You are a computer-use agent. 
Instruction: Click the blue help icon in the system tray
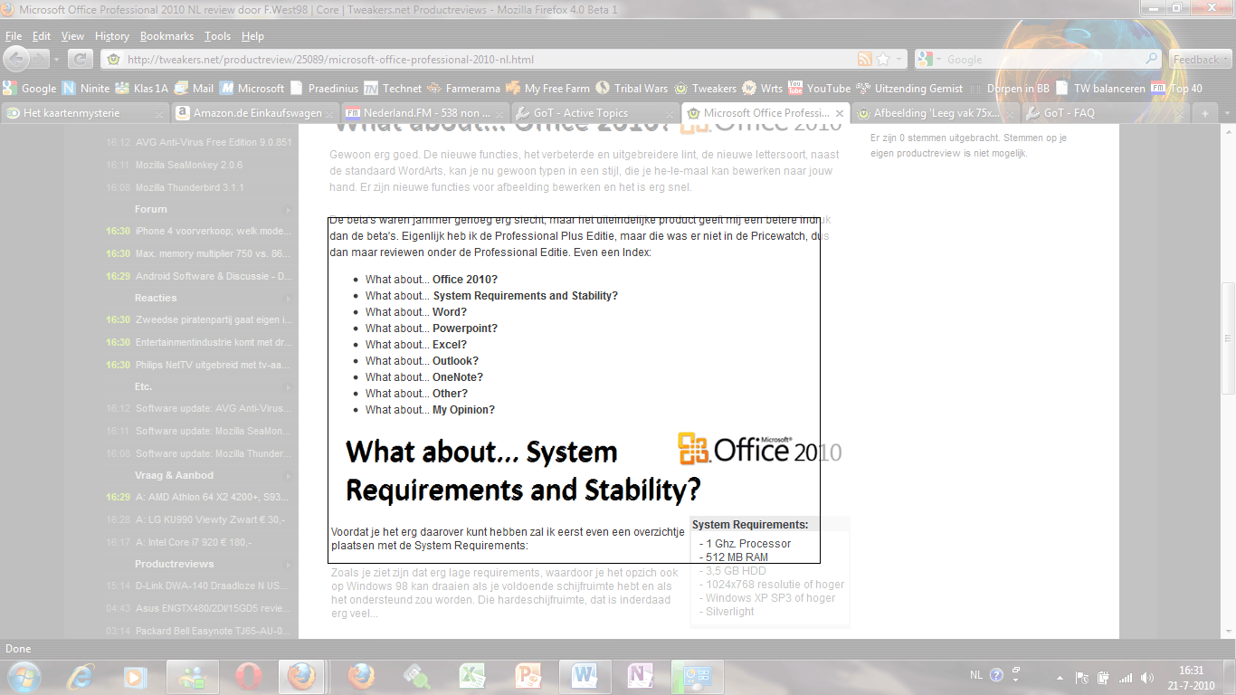pos(996,675)
